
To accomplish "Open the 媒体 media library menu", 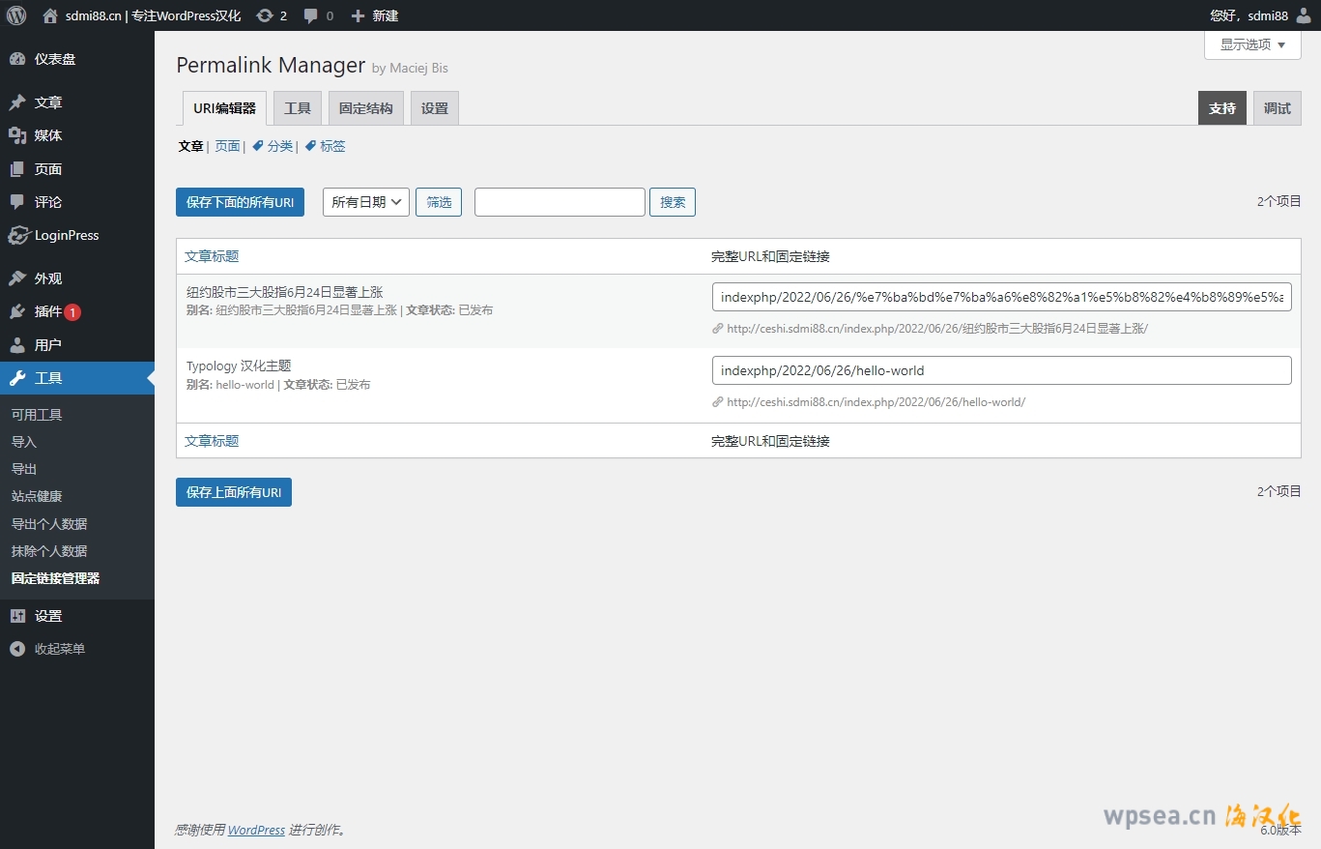I will click(x=47, y=135).
